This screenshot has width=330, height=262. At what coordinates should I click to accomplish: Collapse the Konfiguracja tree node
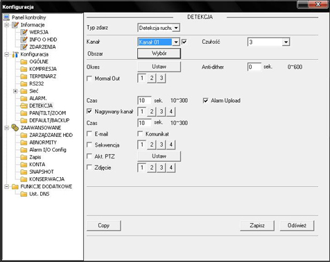point(7,54)
